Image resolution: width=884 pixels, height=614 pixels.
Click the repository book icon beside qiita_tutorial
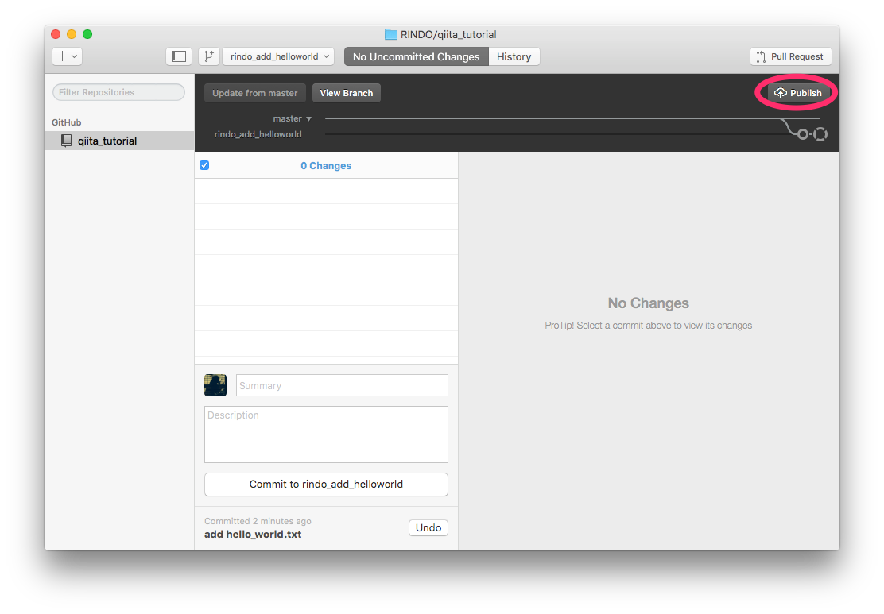tap(65, 141)
